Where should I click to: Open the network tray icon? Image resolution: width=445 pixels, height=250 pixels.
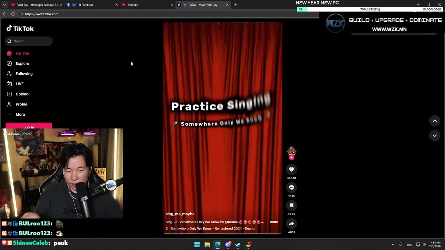click(418, 244)
